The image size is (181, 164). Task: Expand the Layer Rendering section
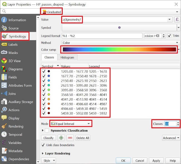click(43, 153)
